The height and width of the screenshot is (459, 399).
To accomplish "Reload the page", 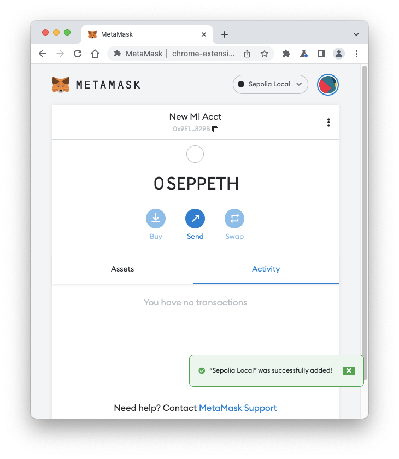I will 78,54.
